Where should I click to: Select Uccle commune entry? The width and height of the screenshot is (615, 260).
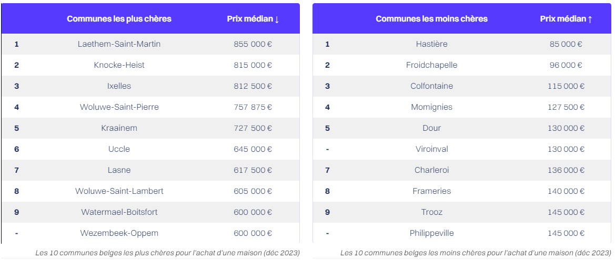click(x=119, y=149)
